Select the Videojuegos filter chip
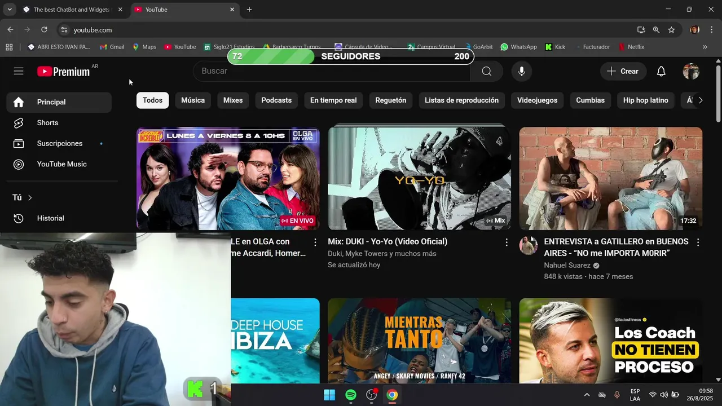 pos(537,100)
